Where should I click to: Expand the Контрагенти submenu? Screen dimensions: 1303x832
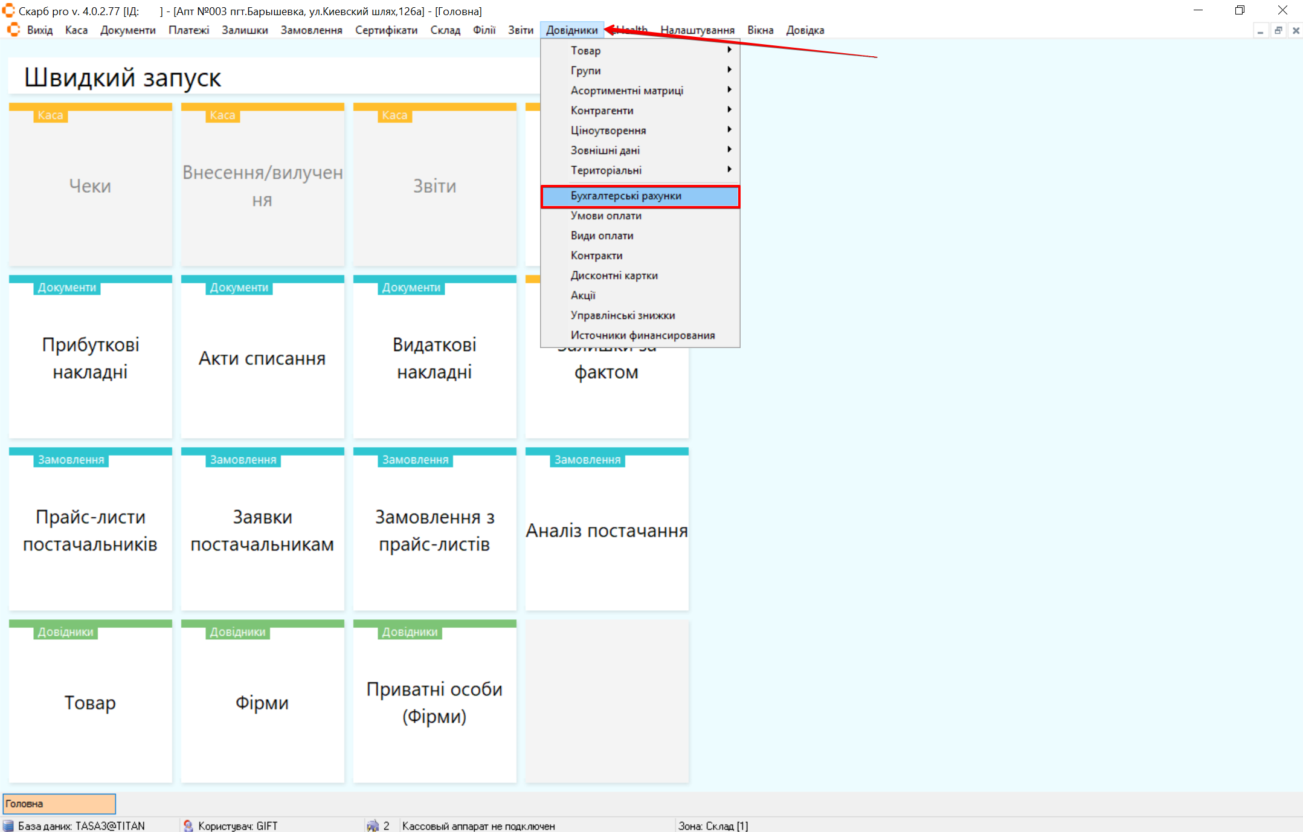(640, 110)
